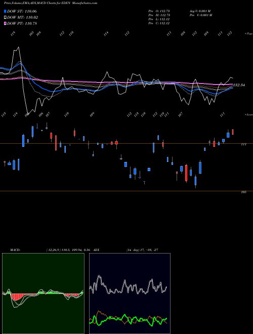The image size is (253, 334).
Task: Click the '<-Lows' row label
Action: pyautogui.click(x=248, y=114)
